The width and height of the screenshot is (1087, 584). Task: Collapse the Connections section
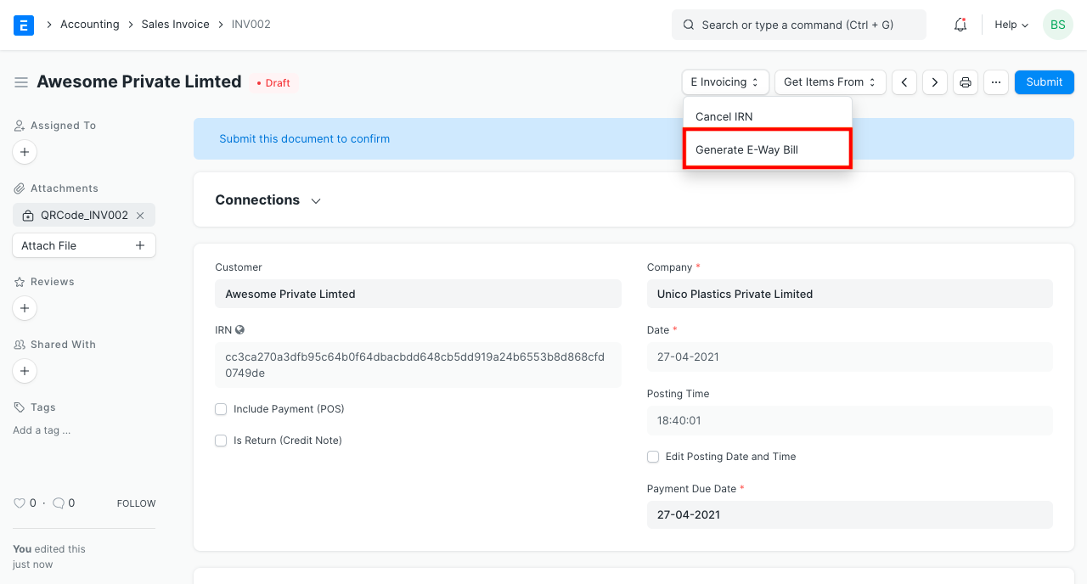(315, 200)
